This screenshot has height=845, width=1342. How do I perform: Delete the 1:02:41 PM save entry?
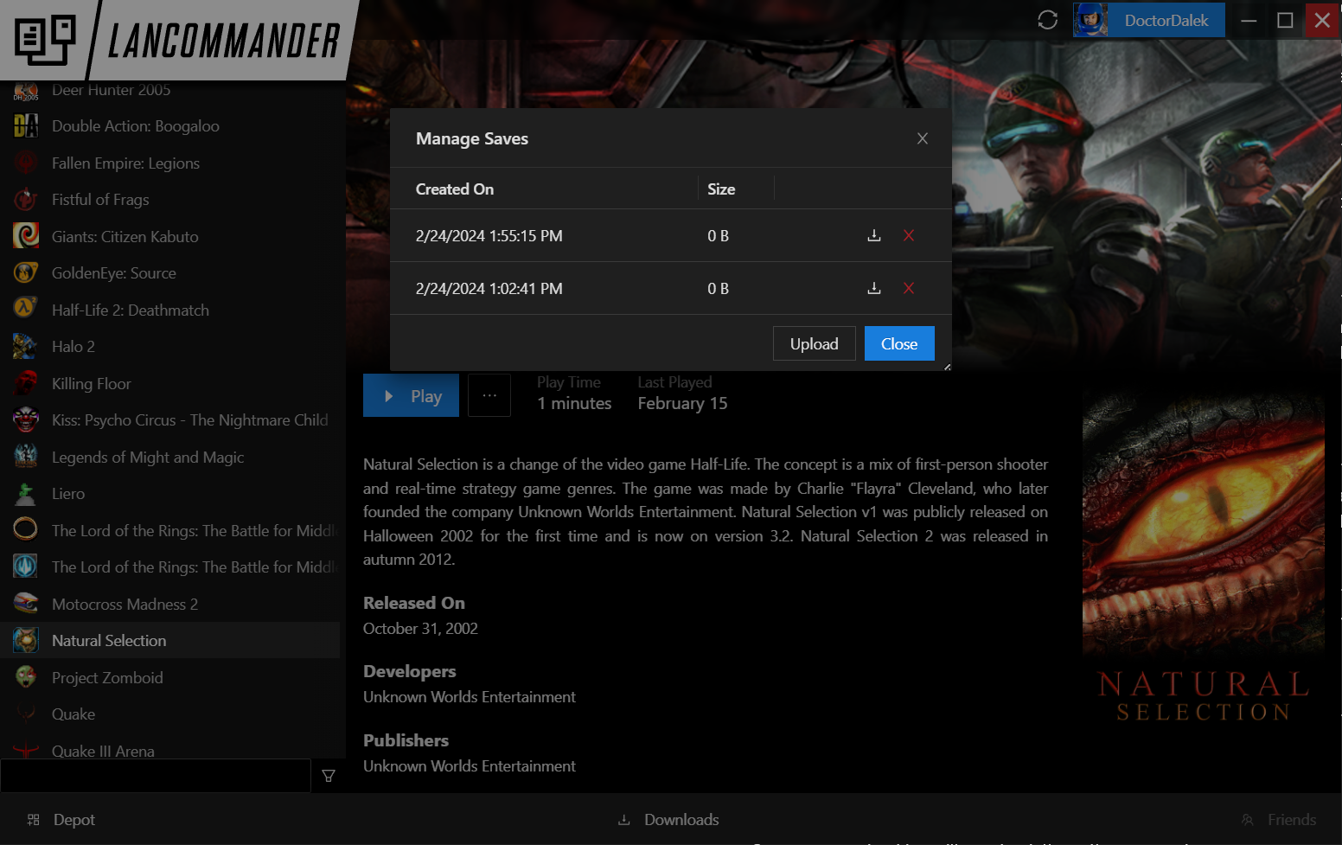908,288
